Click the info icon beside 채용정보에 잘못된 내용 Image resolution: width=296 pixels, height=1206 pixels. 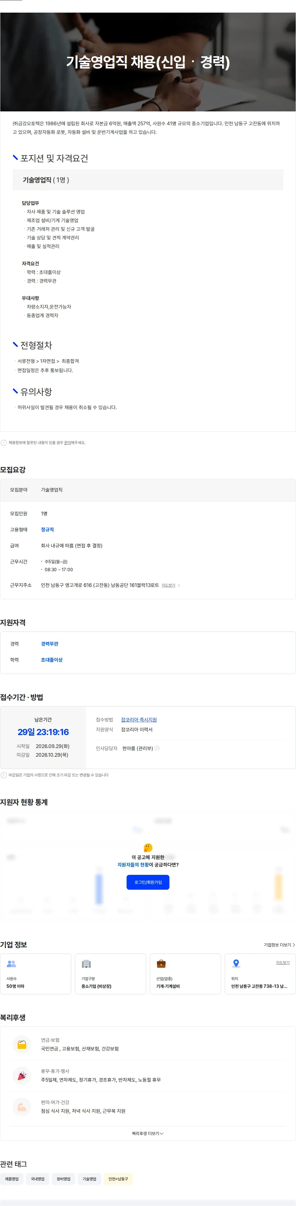[x=4, y=443]
